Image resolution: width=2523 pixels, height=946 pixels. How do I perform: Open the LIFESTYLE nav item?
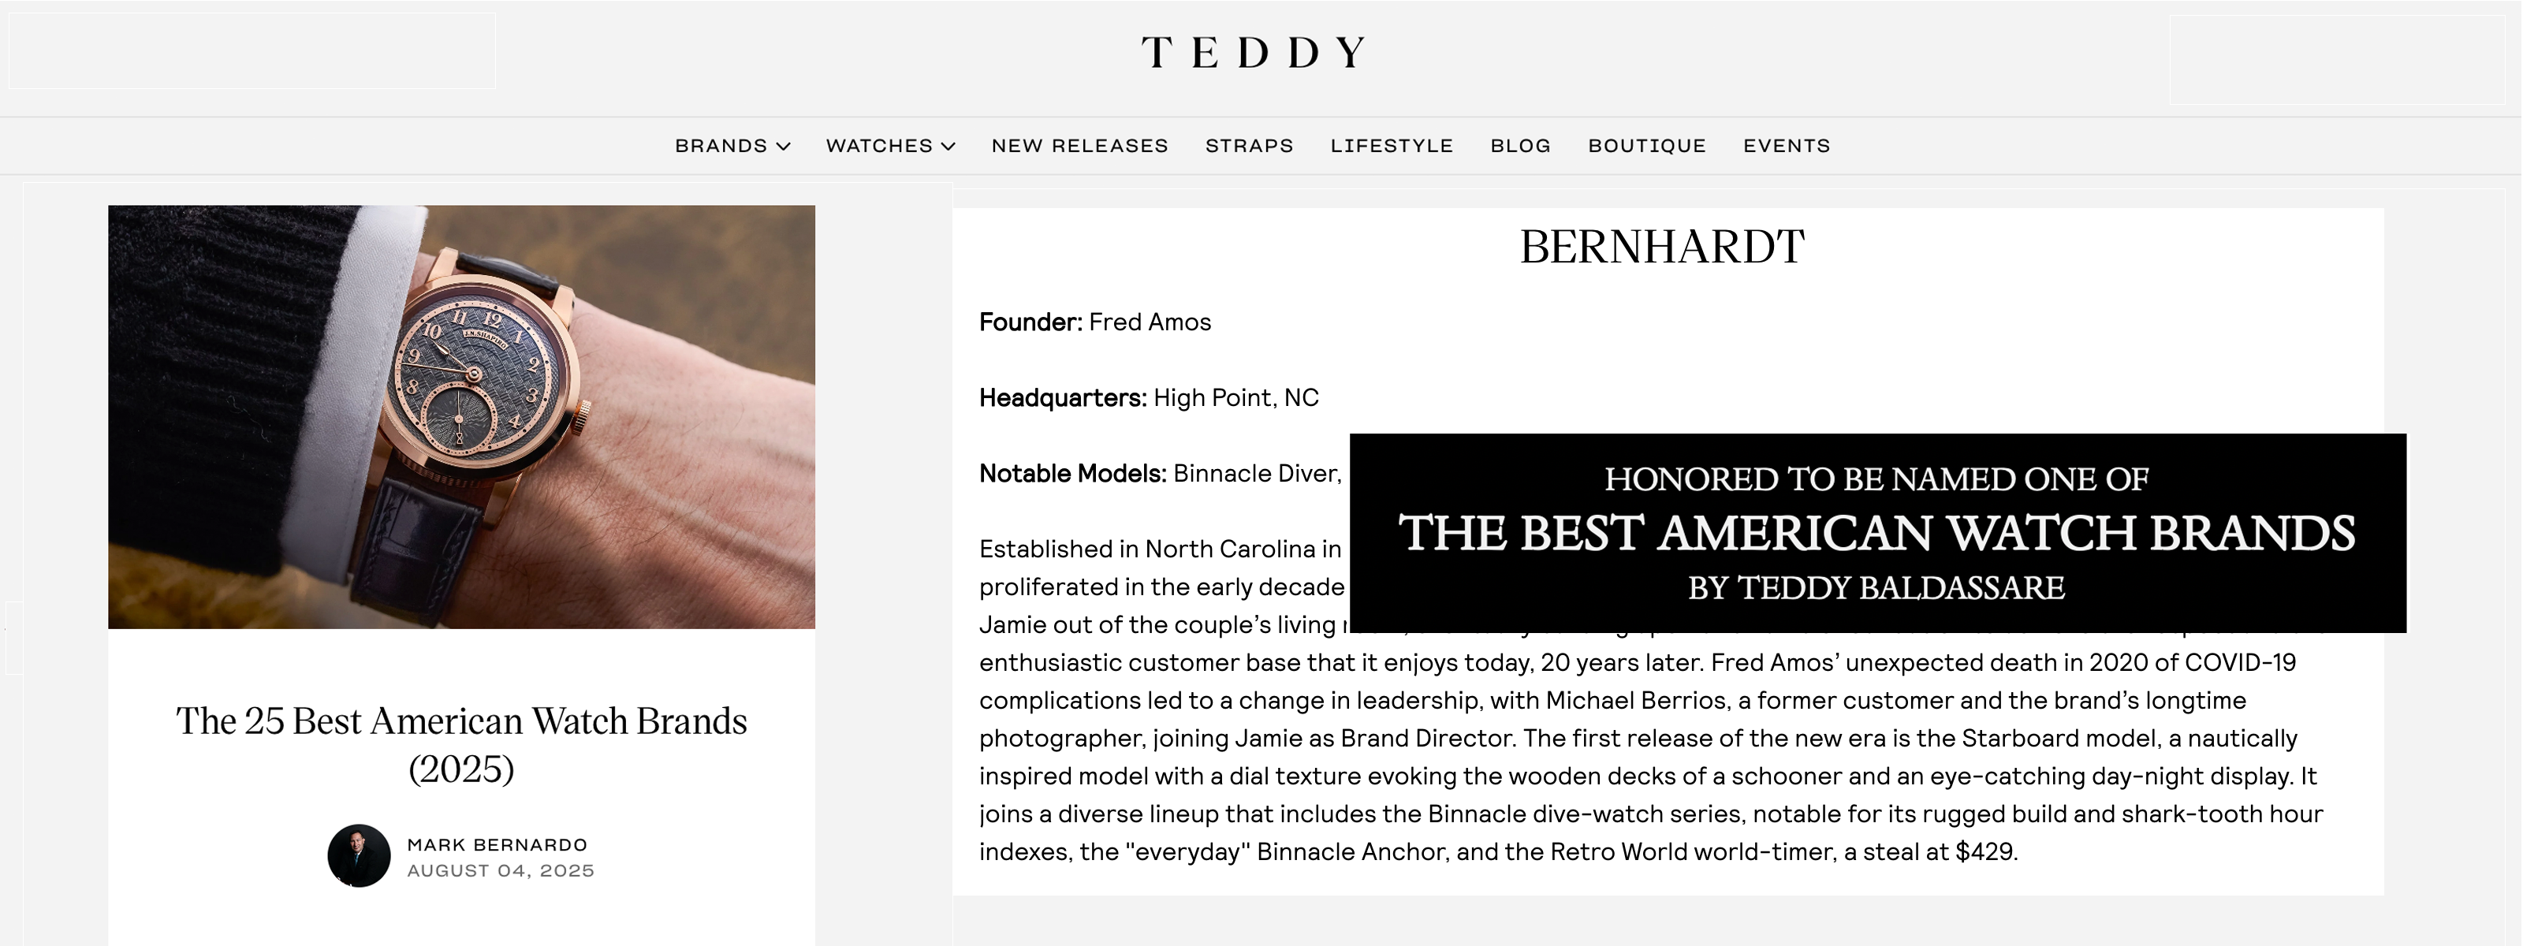click(1391, 146)
